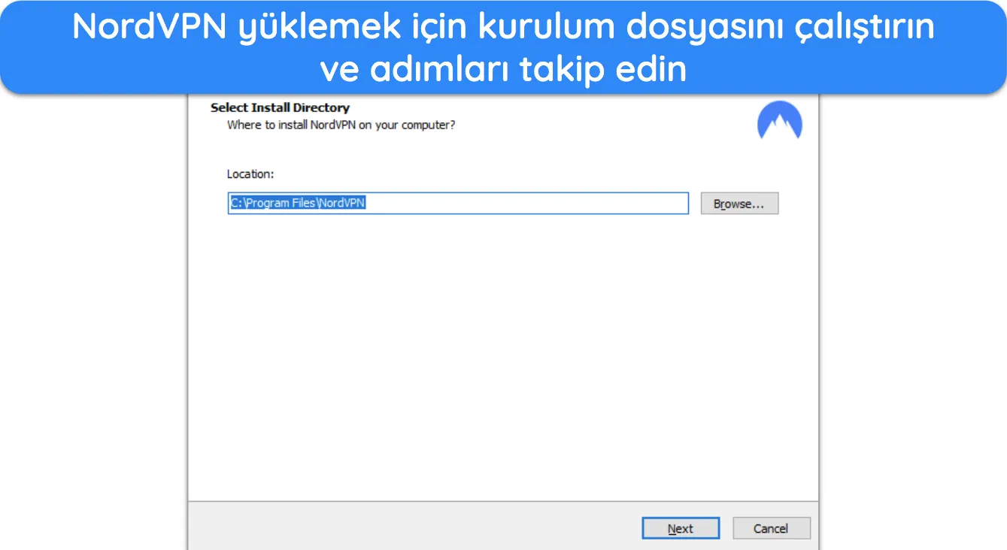Click "Where to install NordVPN on your computer?" text
The height and width of the screenshot is (550, 1007).
coord(341,125)
